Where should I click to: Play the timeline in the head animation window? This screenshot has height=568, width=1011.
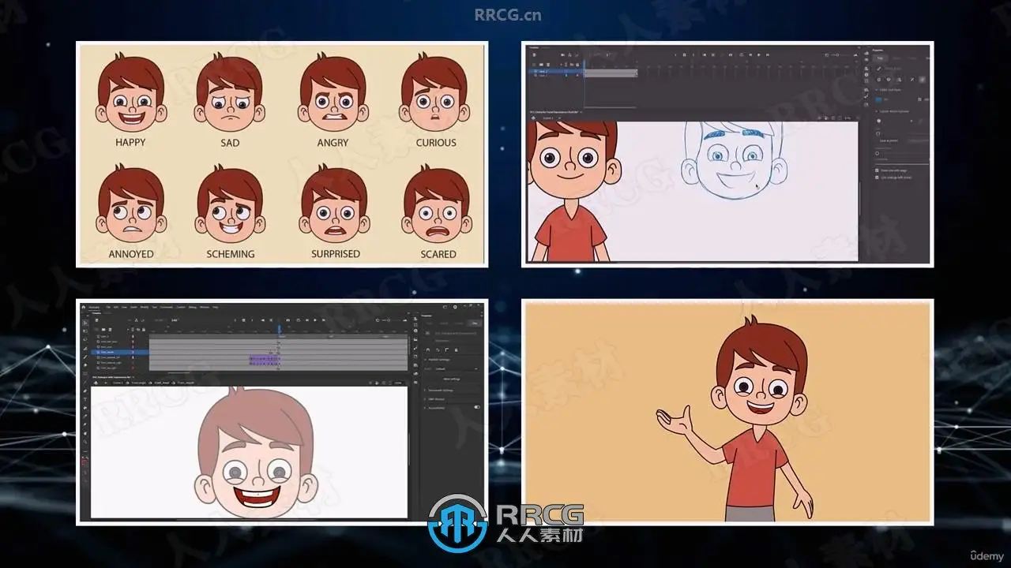tap(315, 320)
